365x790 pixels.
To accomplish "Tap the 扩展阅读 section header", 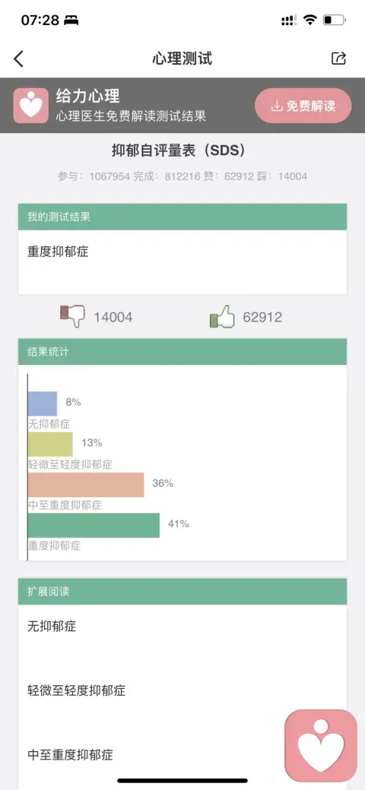I will 182,592.
